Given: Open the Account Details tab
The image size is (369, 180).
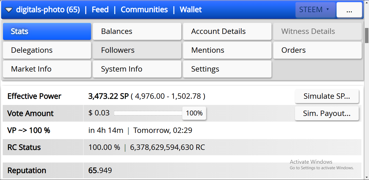Looking at the screenshot, I should pos(227,31).
